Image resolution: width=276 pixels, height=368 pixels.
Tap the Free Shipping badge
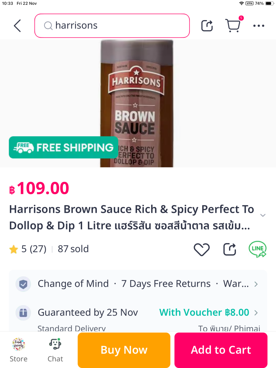[64, 147]
